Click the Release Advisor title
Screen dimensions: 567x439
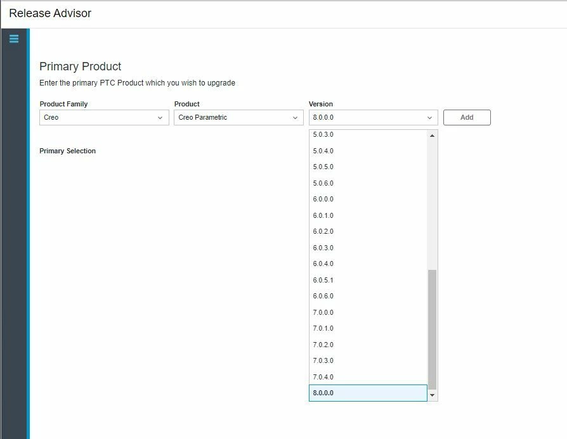click(50, 13)
